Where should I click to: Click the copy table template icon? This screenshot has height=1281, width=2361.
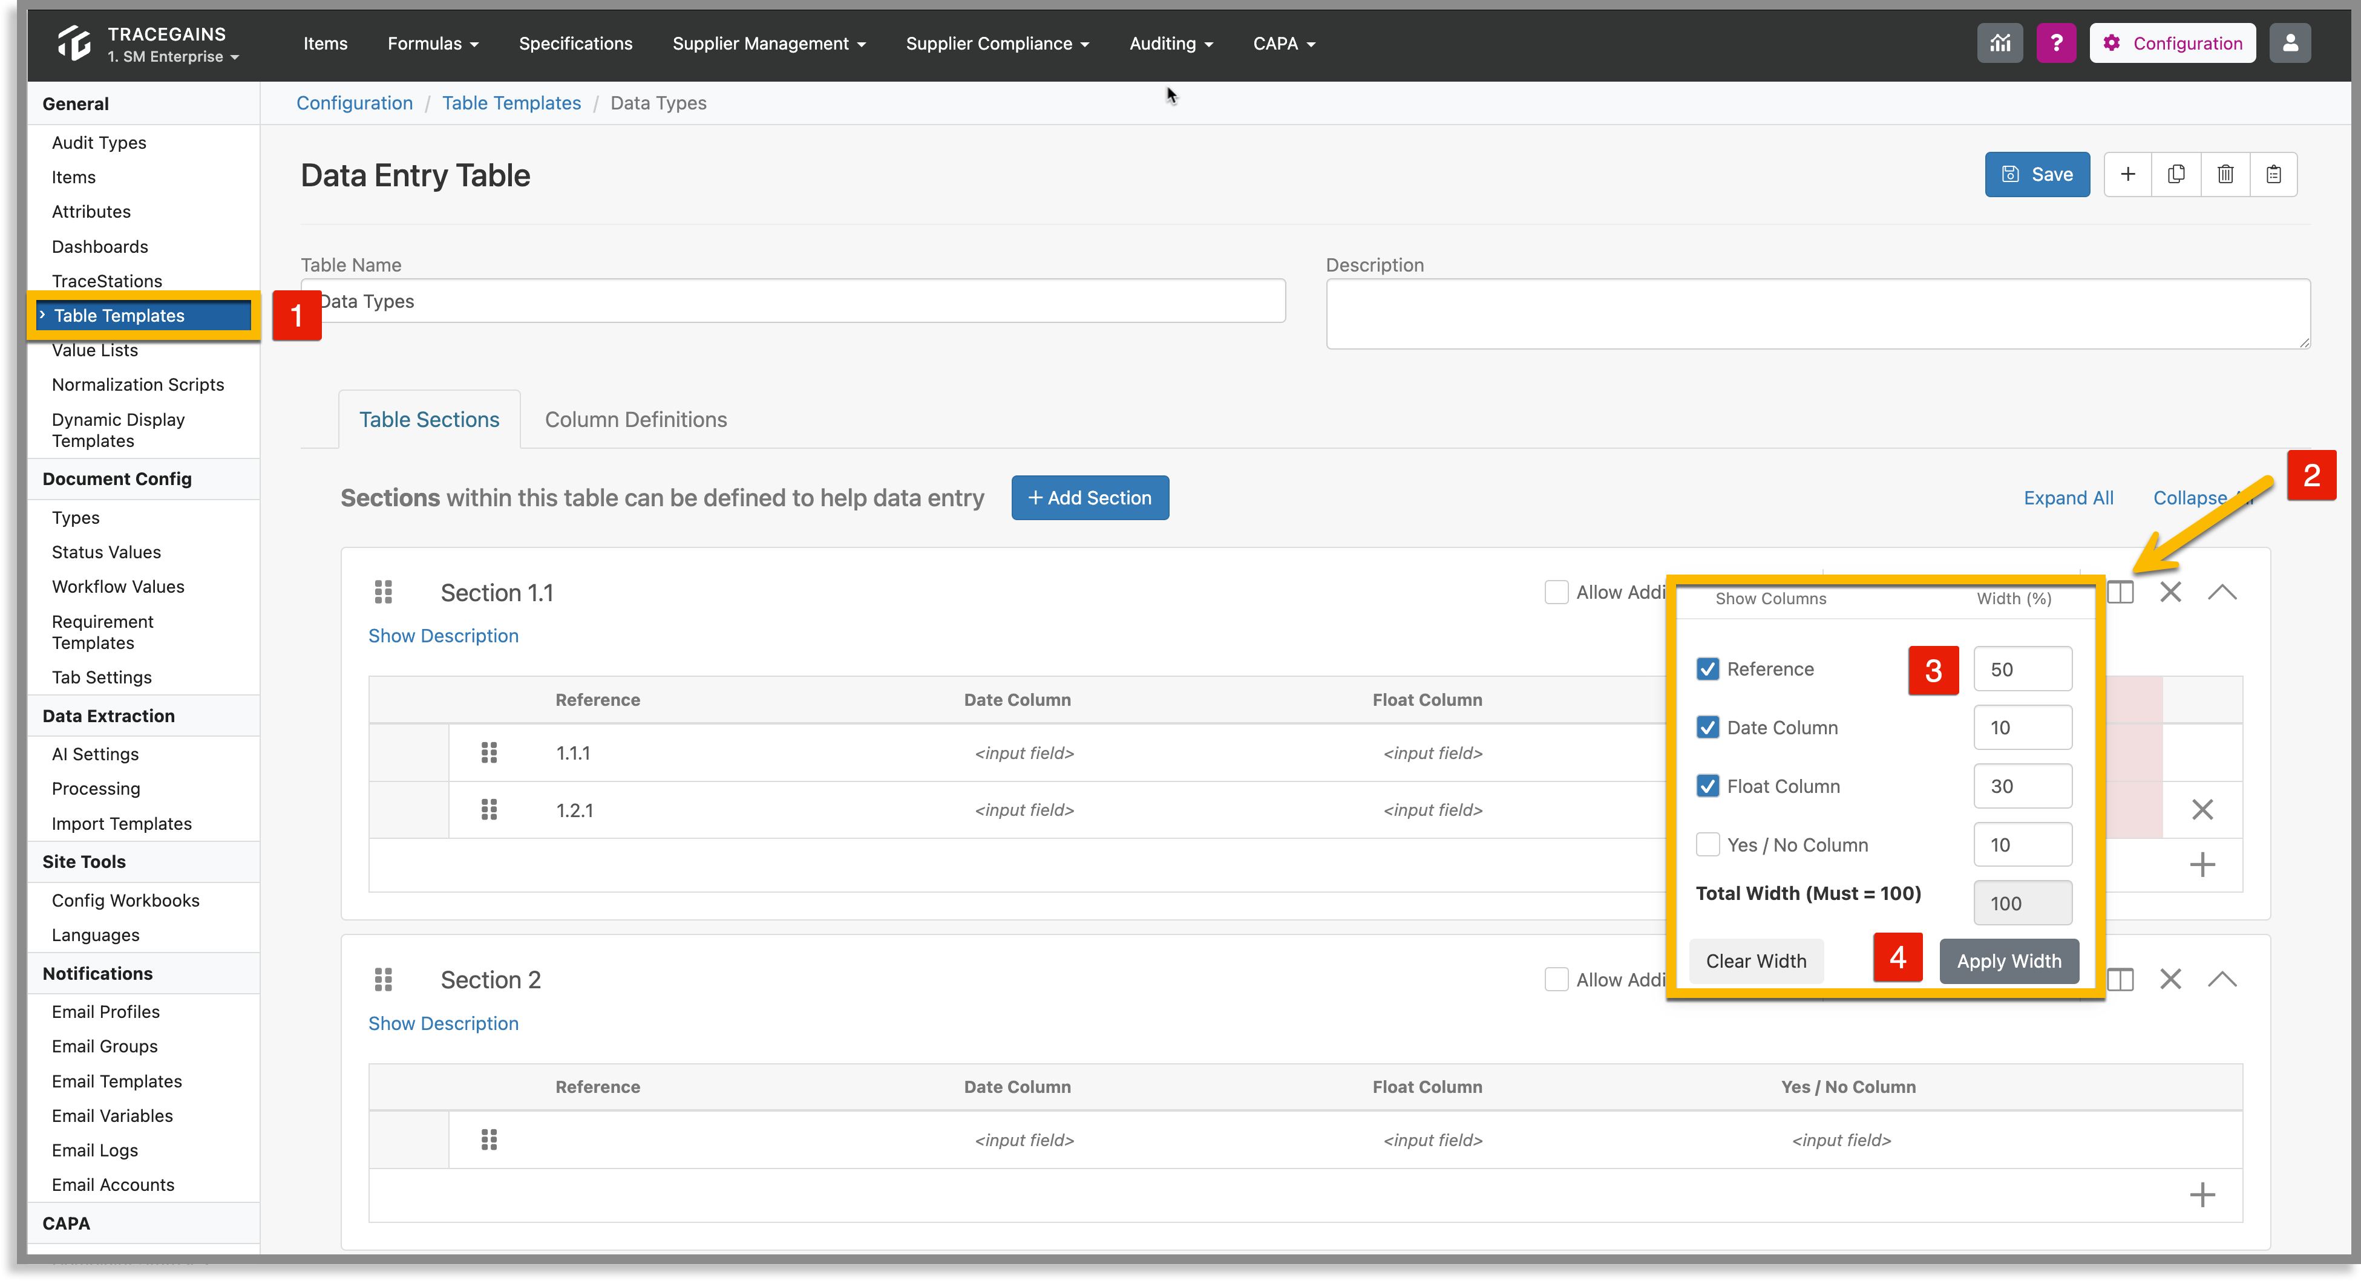2176,174
